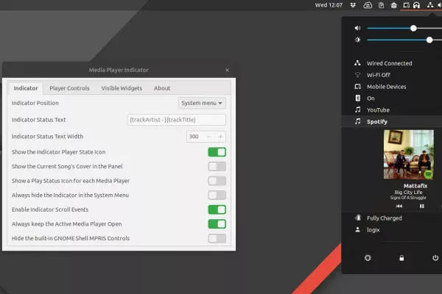Click the Indicator Status Text field
Screen dimensions: 442x294
(x=176, y=120)
